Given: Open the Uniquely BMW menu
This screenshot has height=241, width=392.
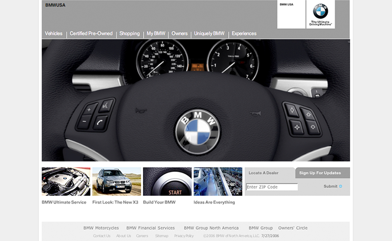Looking at the screenshot, I should 209,33.
